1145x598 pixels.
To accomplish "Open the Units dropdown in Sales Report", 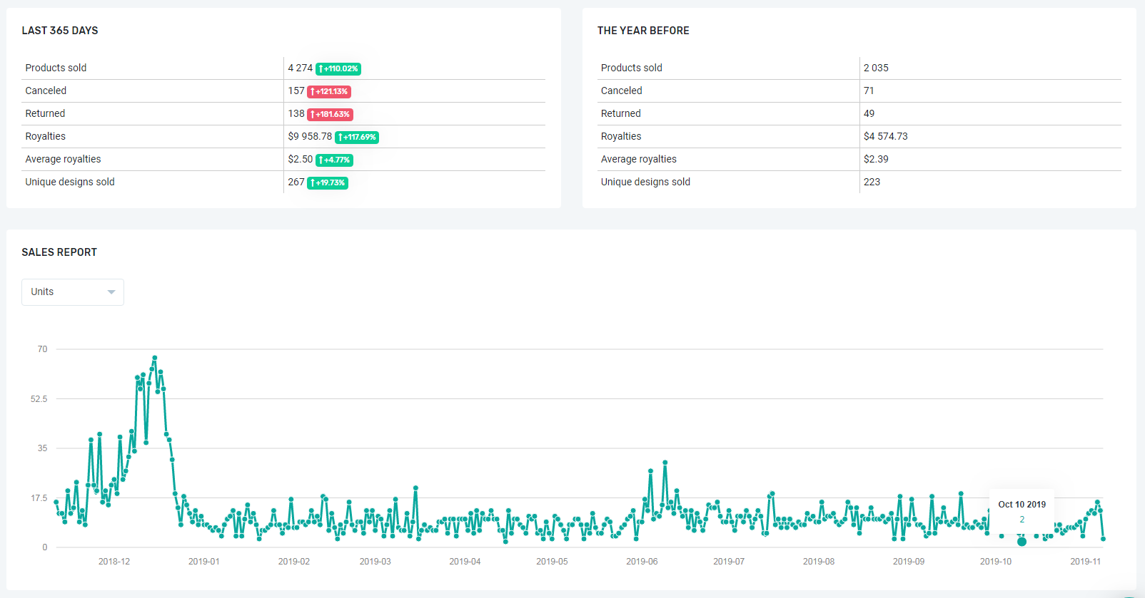I will click(72, 292).
